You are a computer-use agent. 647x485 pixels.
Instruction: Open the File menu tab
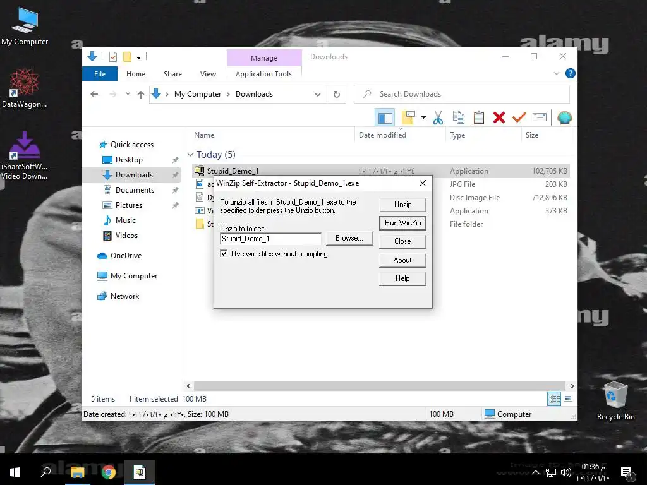100,74
